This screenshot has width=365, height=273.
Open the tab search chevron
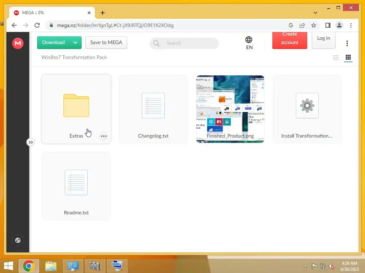(x=315, y=13)
